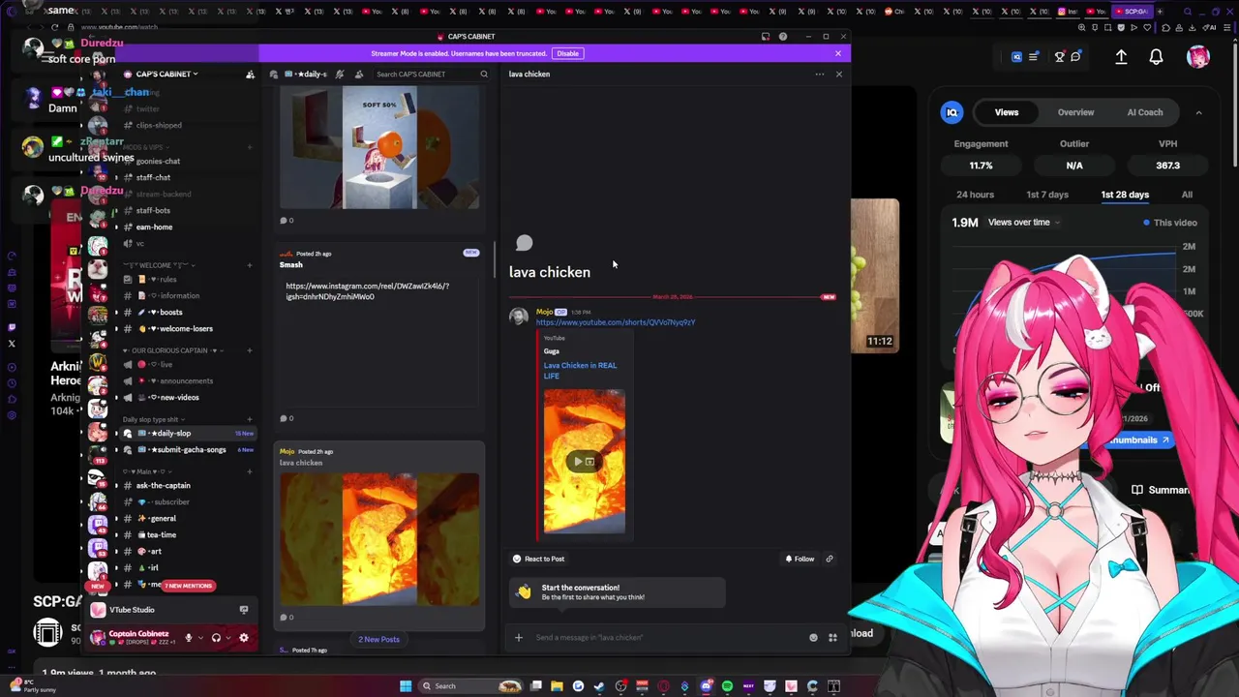
Task: Collapse the MODS & VIPS category
Action: click(x=145, y=147)
